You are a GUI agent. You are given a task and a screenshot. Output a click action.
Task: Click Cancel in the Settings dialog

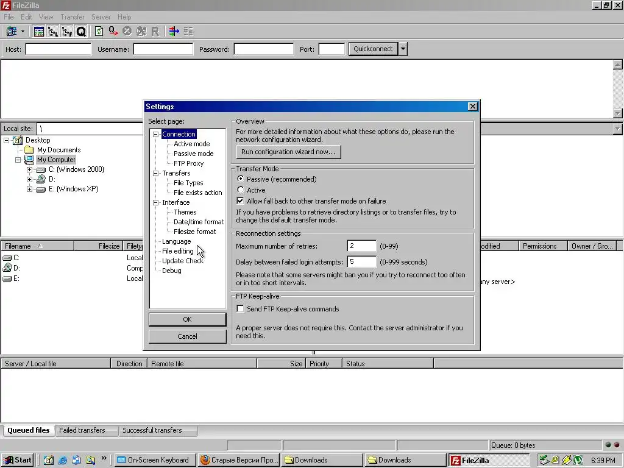pos(188,336)
